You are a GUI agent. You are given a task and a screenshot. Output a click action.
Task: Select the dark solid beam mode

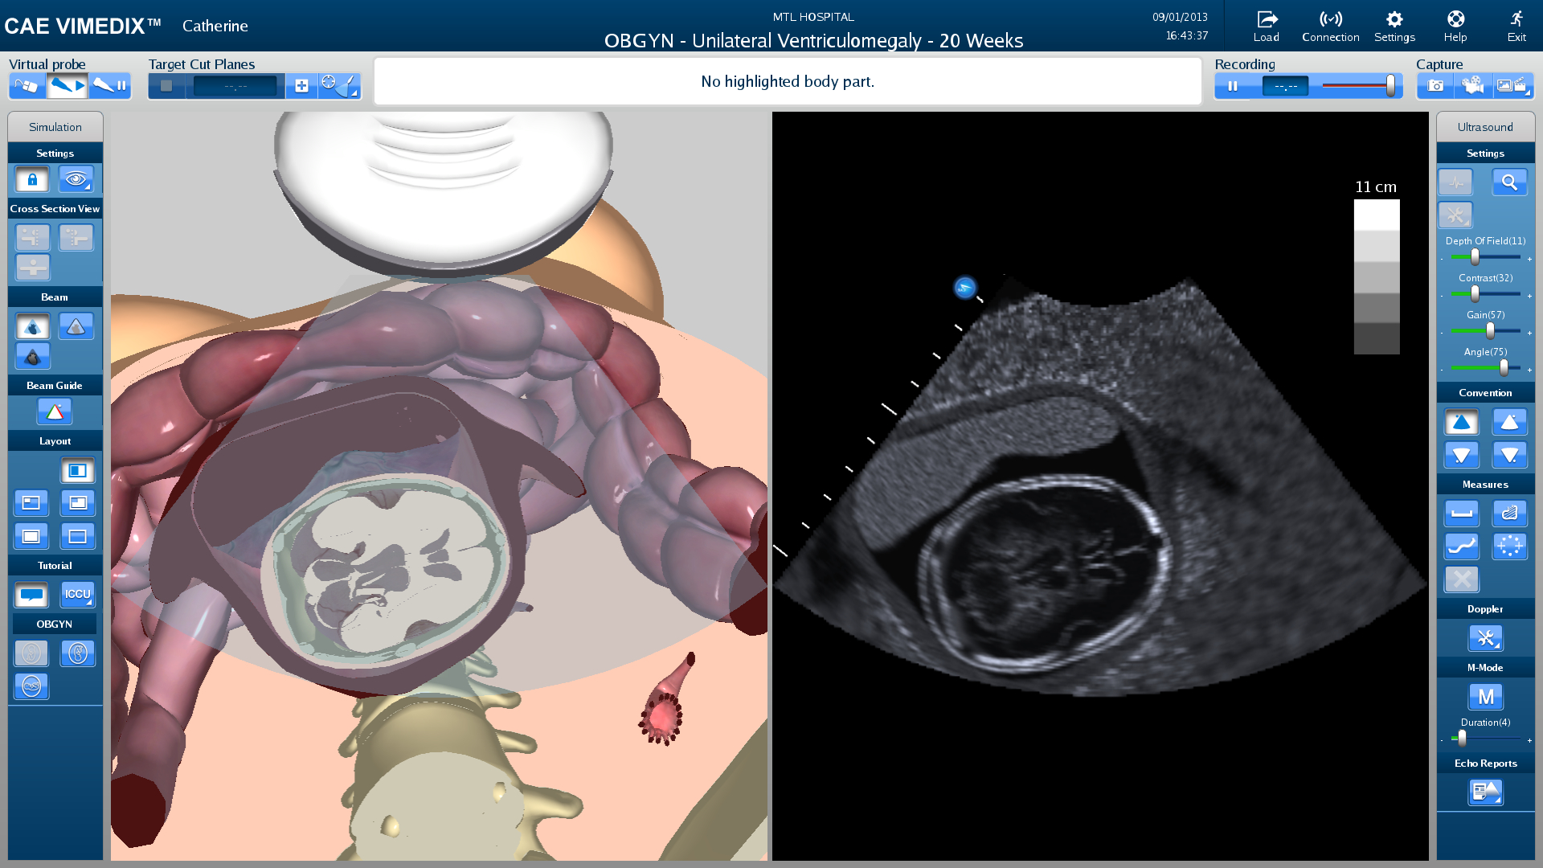pos(32,356)
